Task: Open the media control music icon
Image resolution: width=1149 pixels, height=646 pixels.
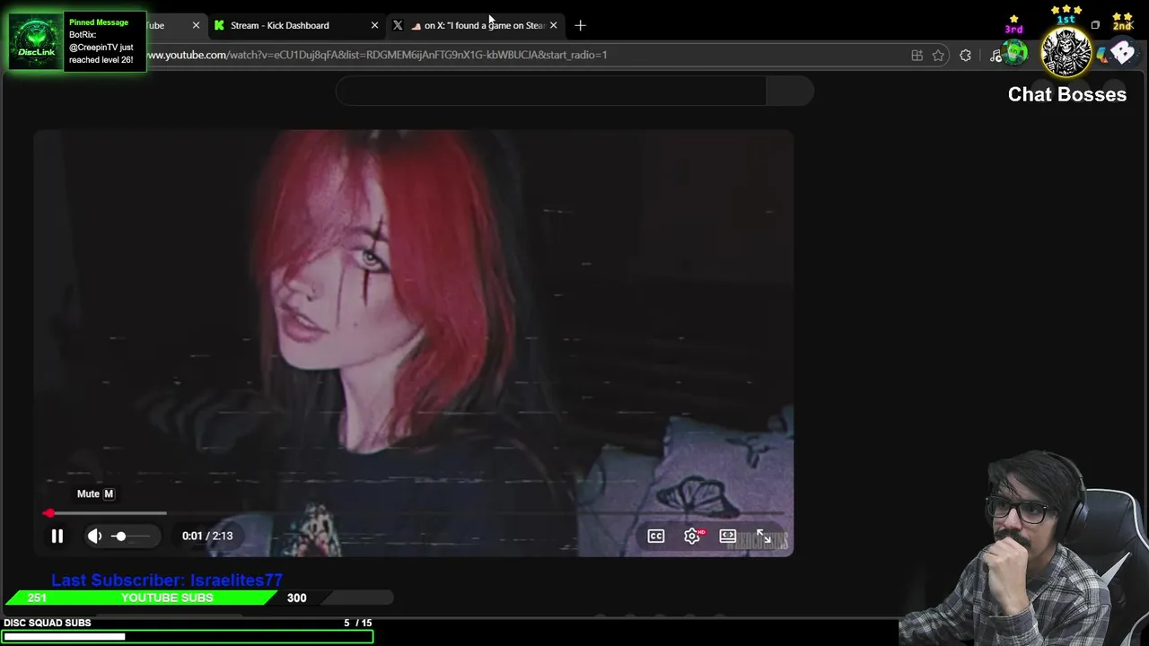Action: [x=996, y=55]
